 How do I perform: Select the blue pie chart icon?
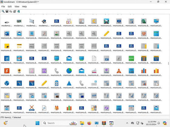(69, 71)
